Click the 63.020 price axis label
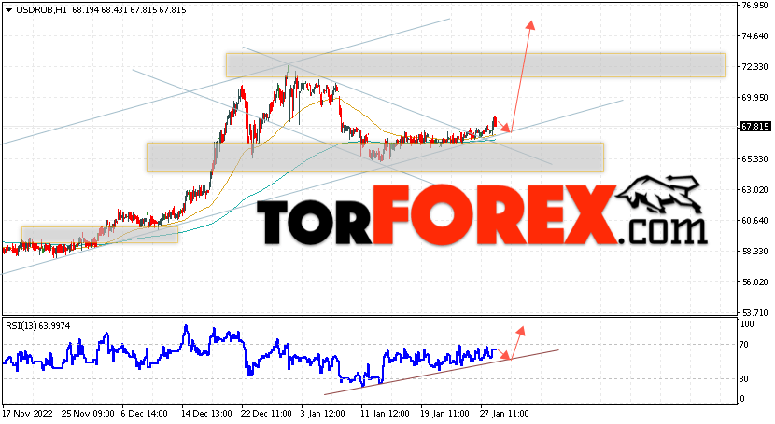 [754, 190]
